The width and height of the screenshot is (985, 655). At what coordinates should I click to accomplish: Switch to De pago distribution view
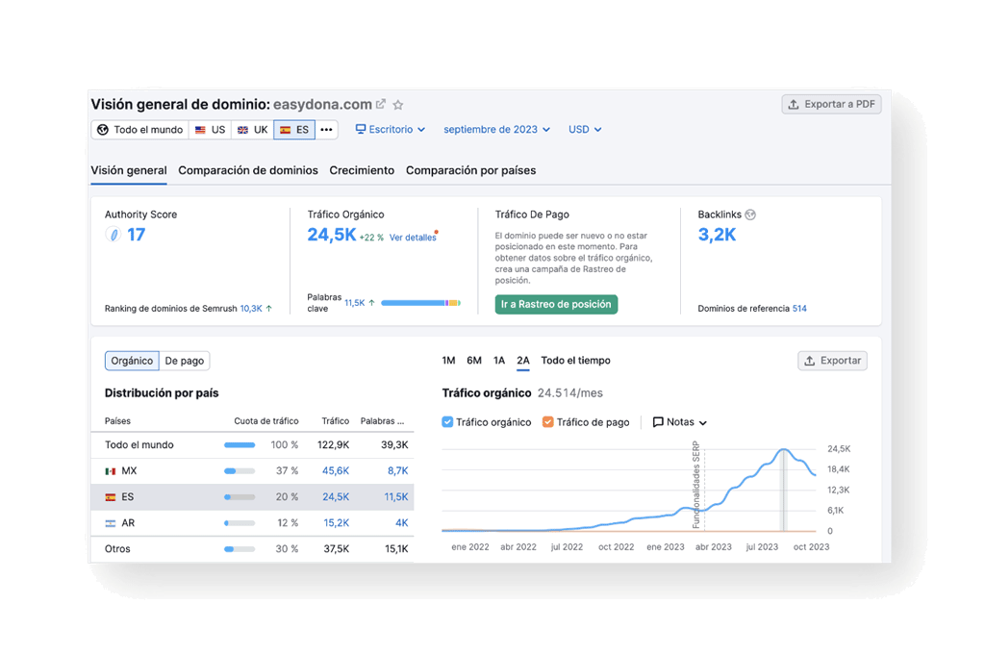pos(184,361)
